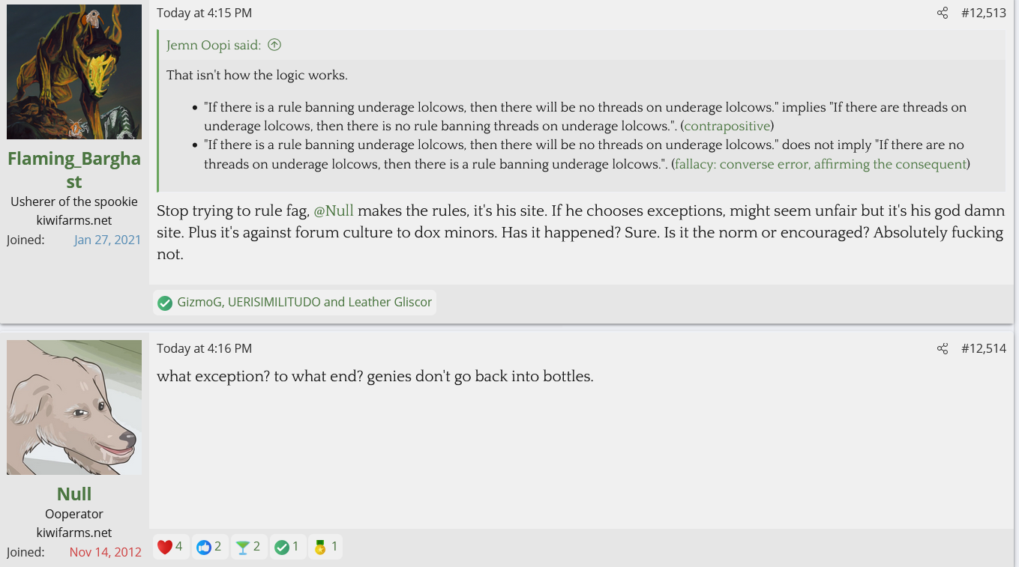
Task: Click green checkmark reaction on Null's post
Action: tap(281, 547)
